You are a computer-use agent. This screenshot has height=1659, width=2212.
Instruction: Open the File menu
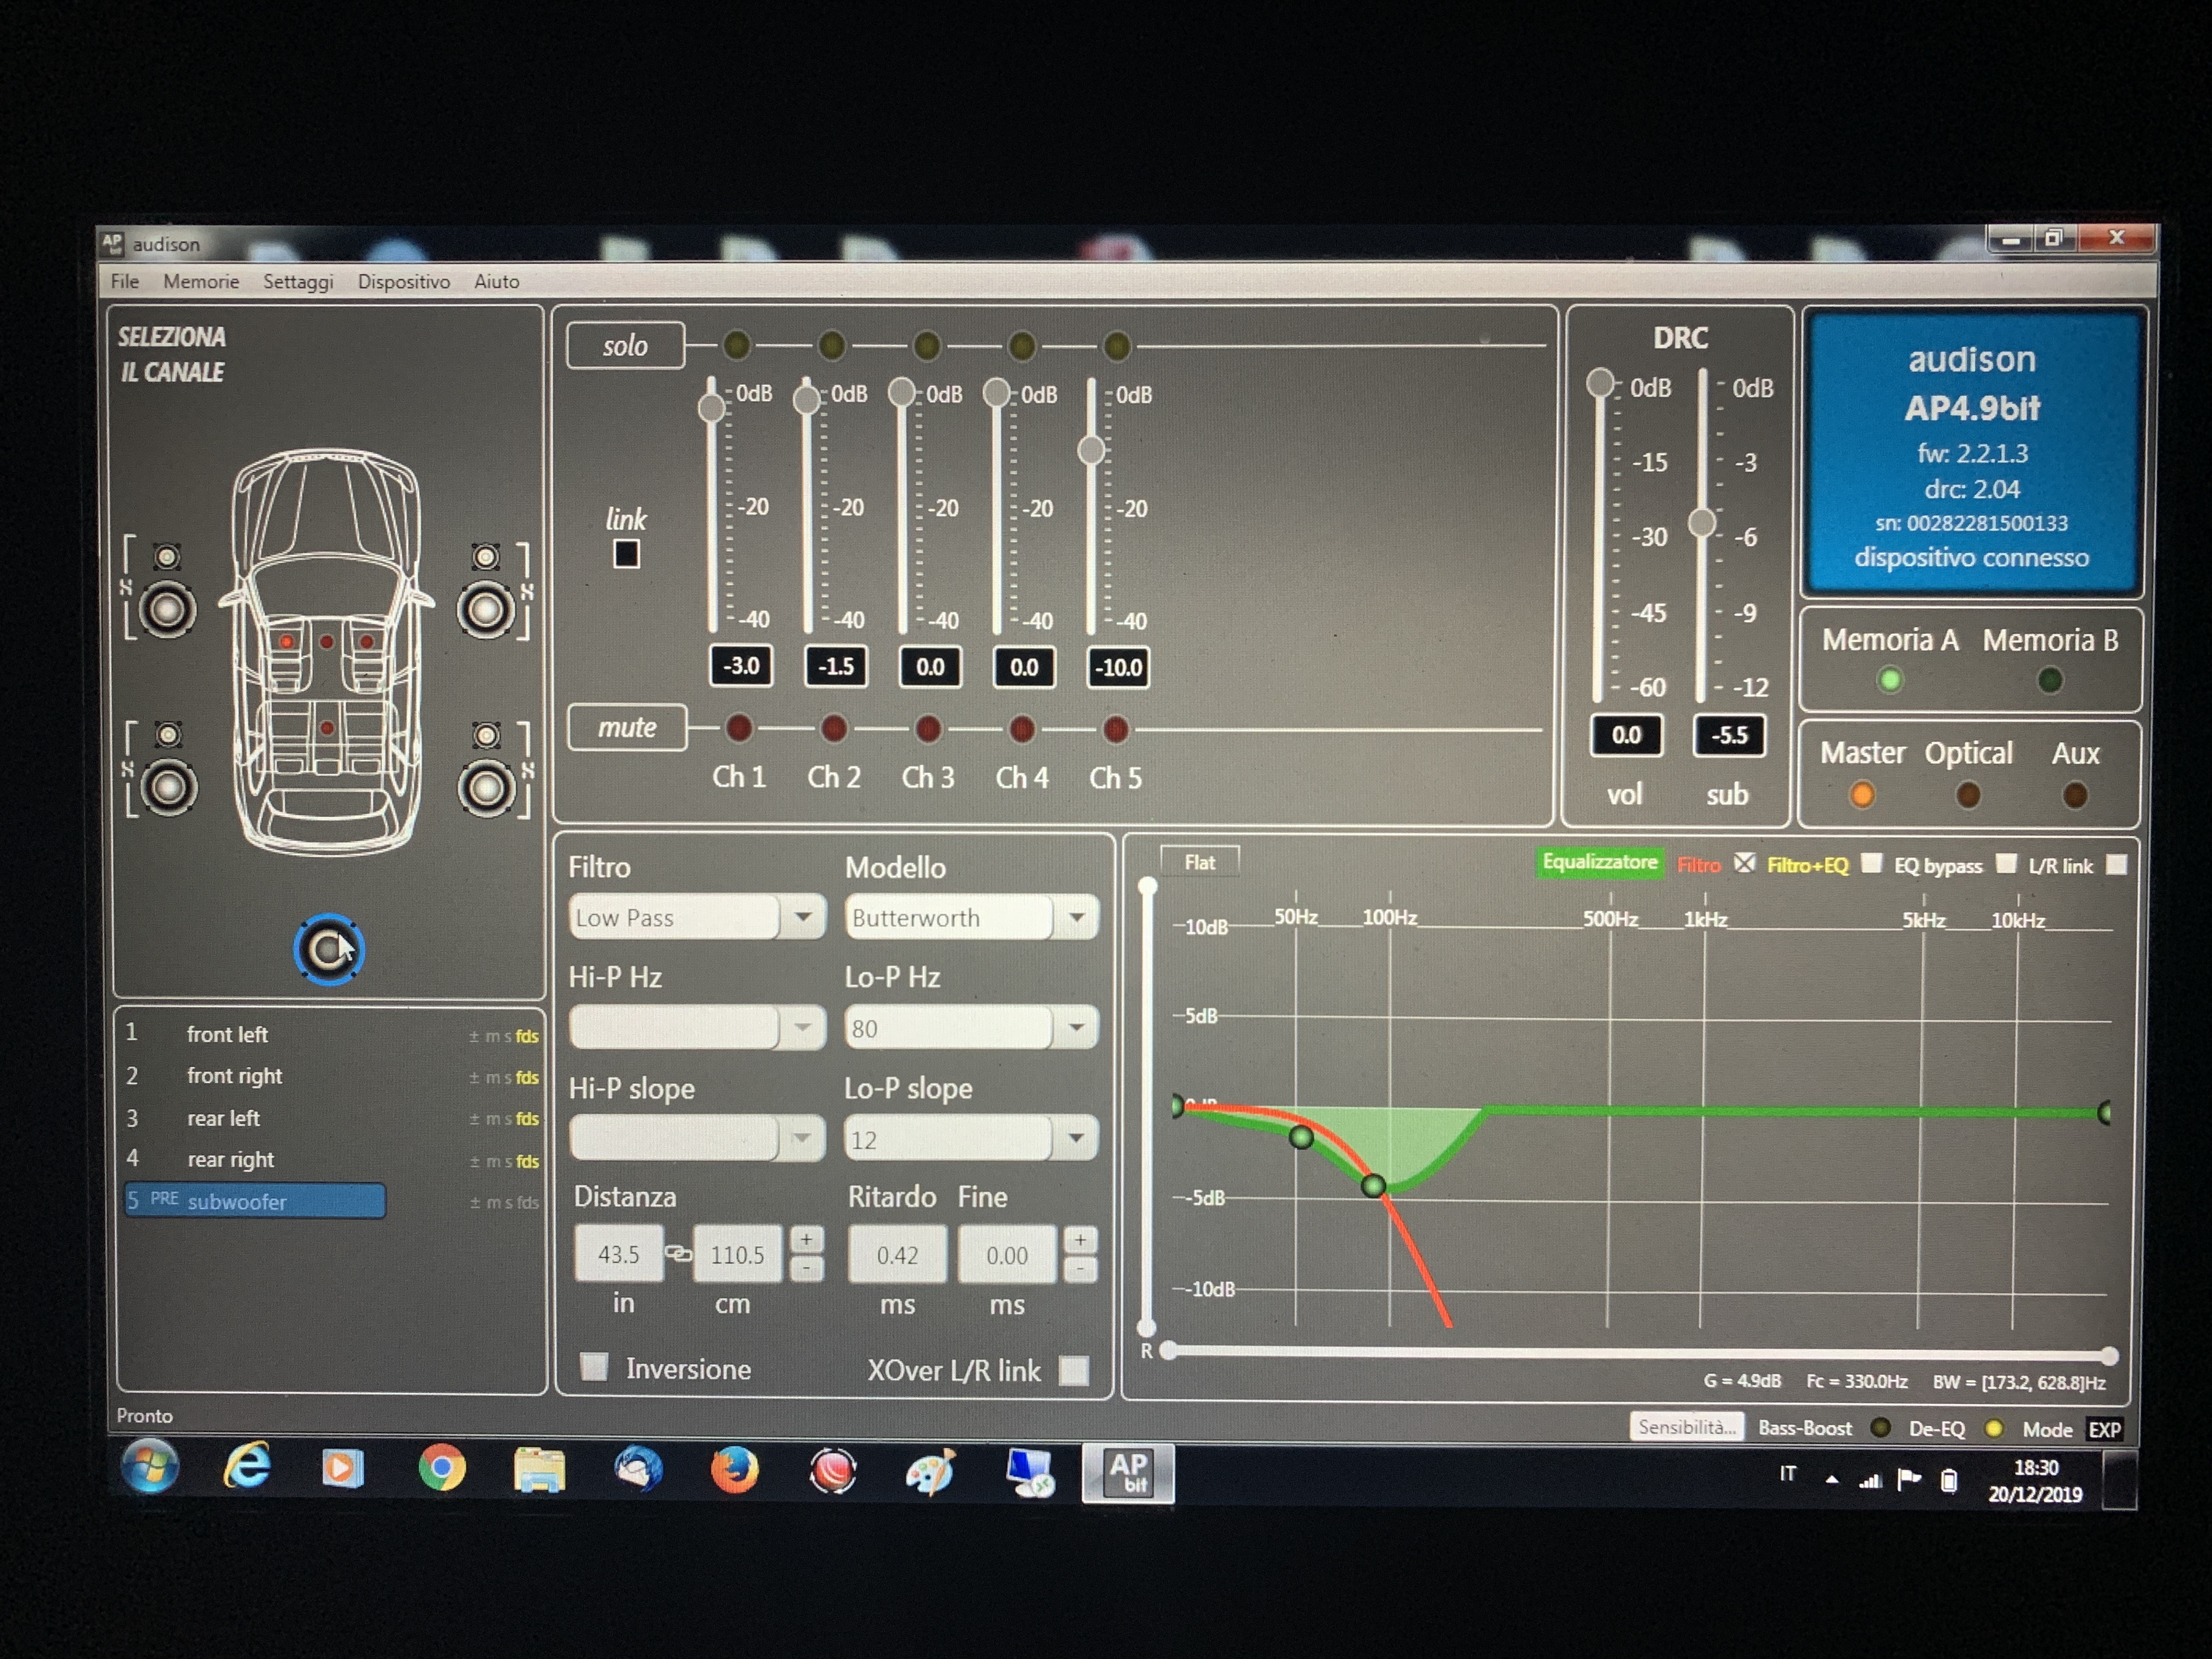(125, 281)
